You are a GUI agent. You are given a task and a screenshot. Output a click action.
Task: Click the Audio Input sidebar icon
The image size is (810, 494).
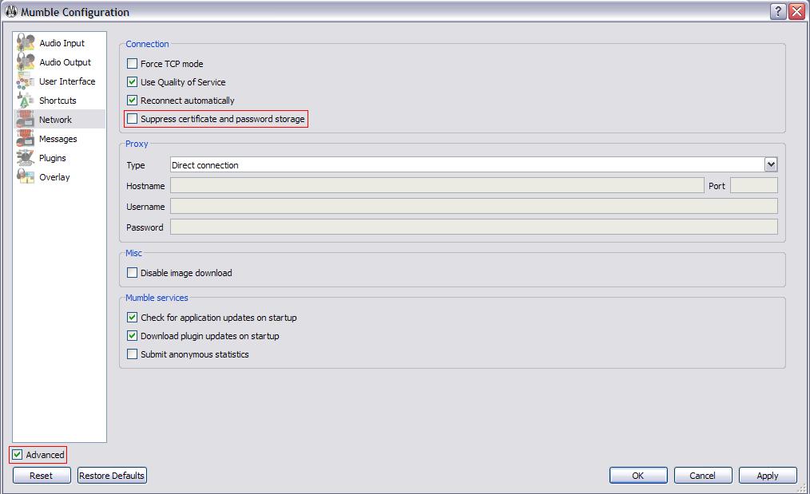click(x=26, y=43)
